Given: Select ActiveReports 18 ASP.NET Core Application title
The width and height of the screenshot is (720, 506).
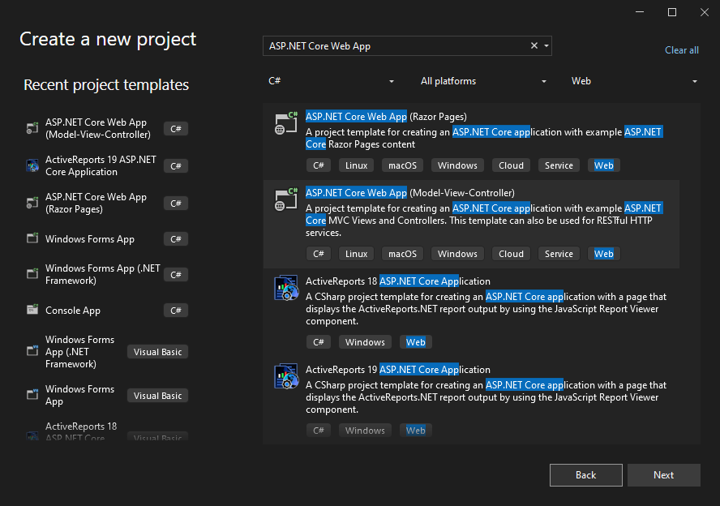Looking at the screenshot, I should point(398,281).
